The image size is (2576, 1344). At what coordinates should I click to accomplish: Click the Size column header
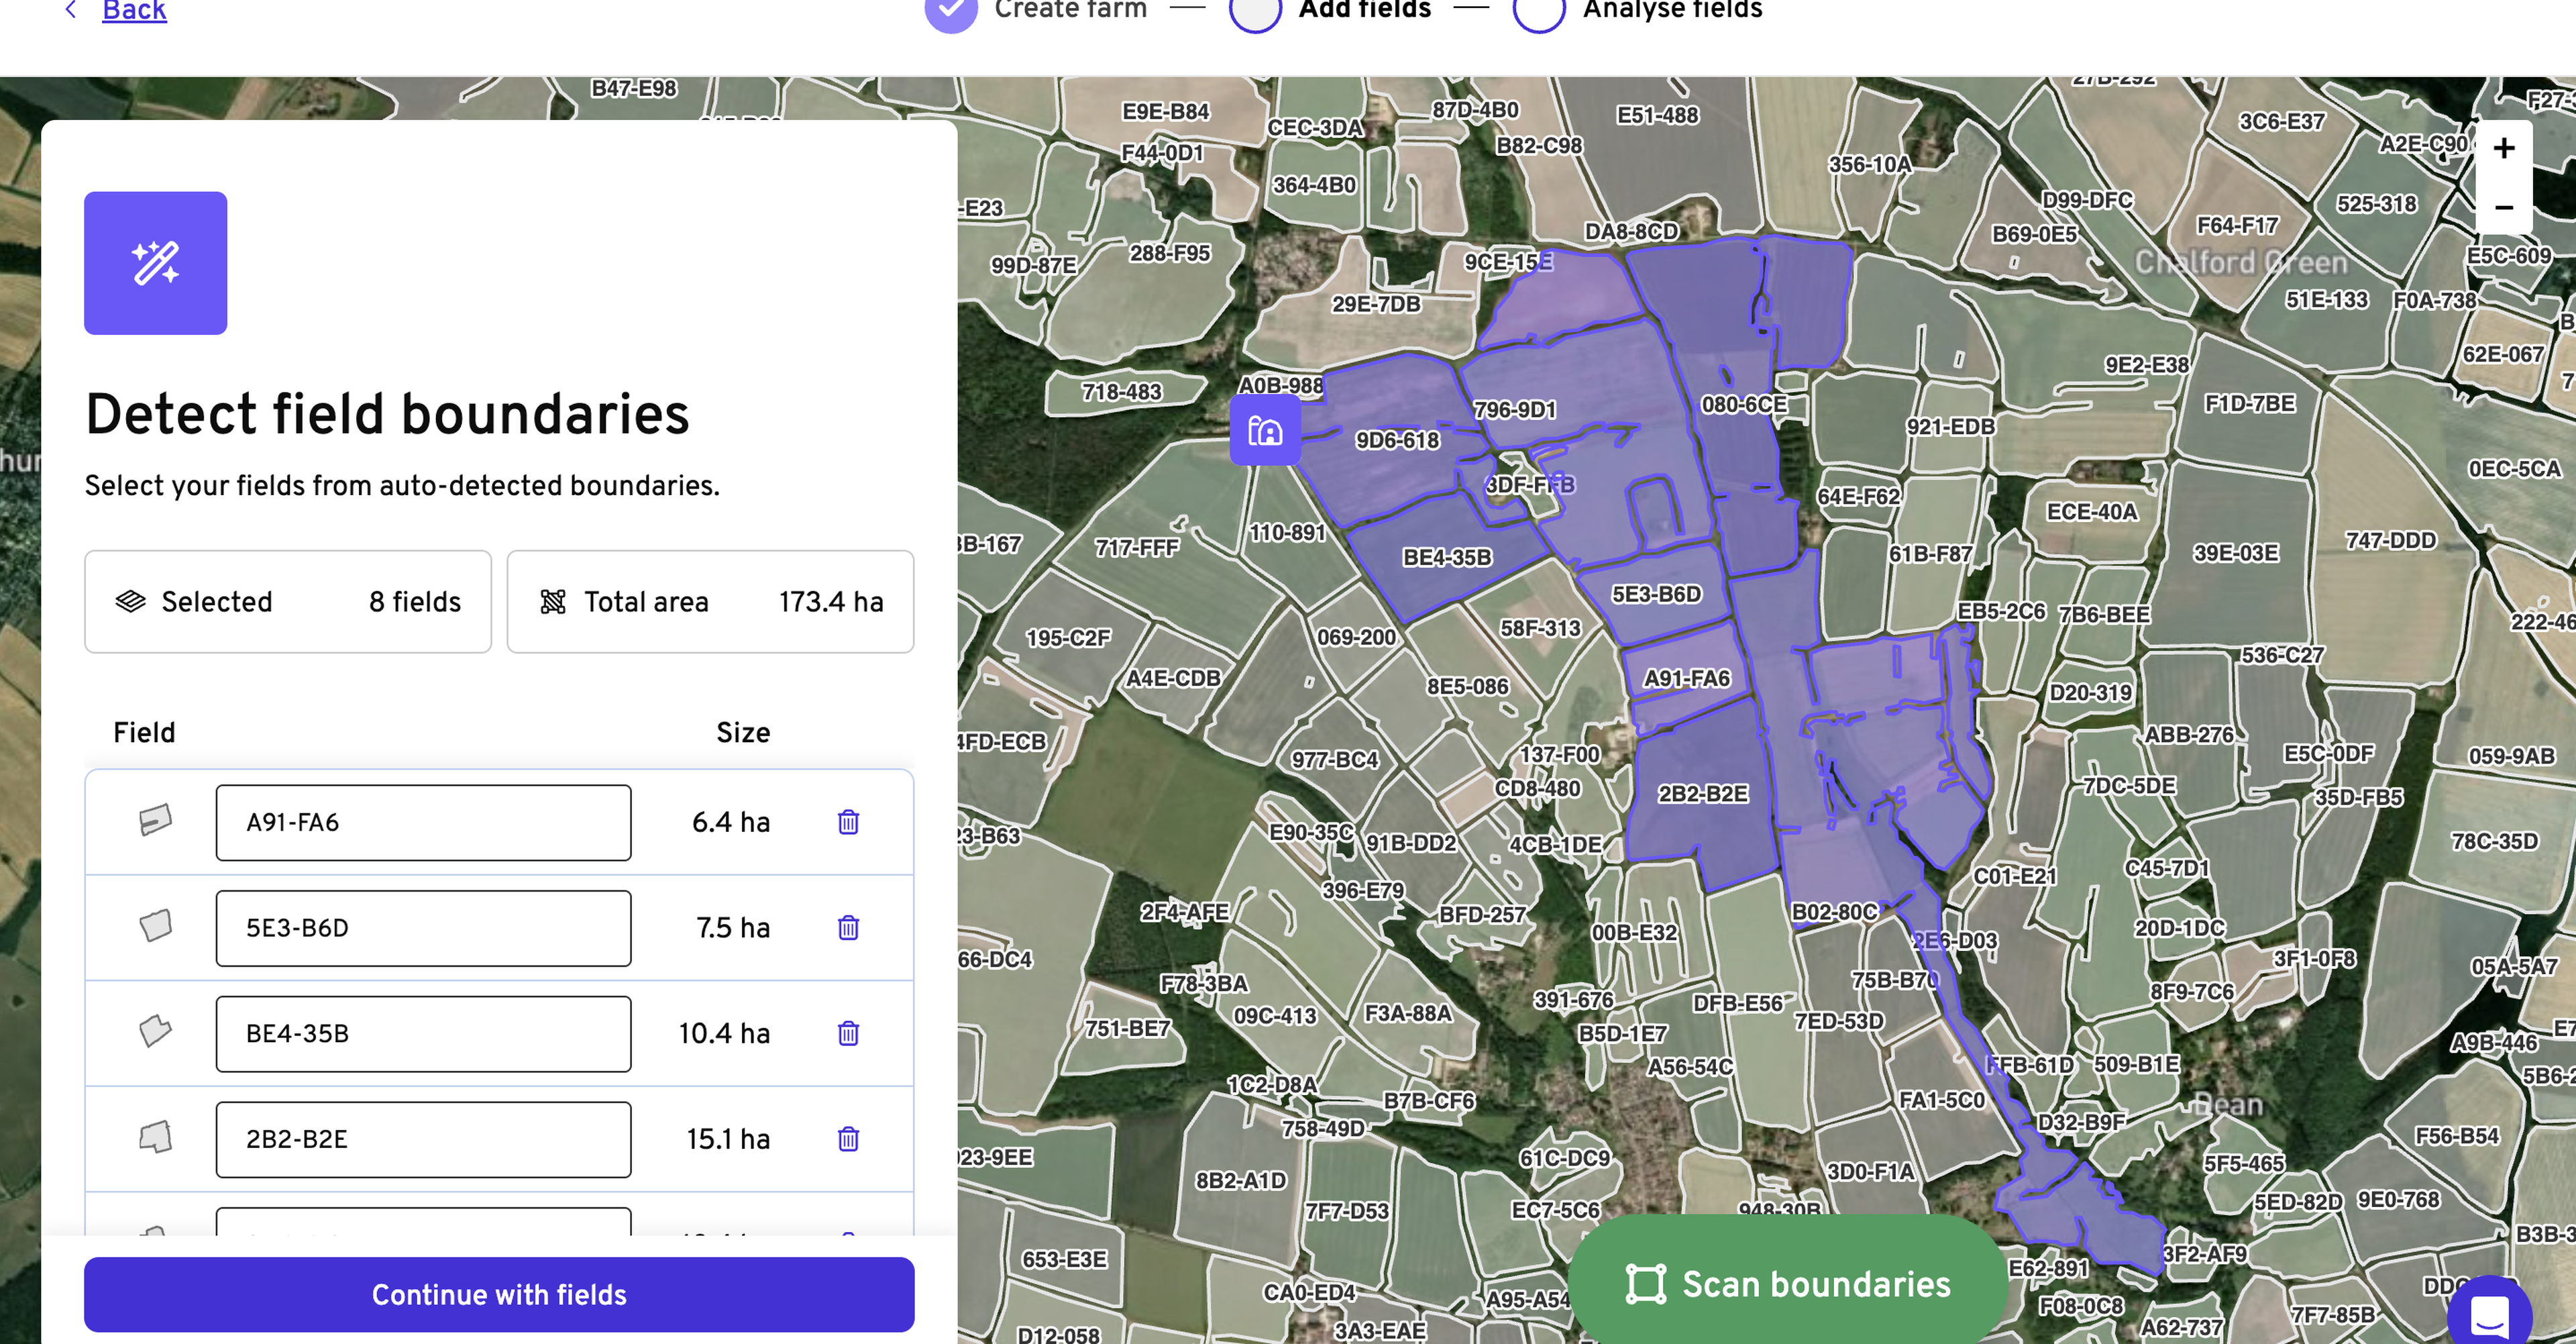coord(743,733)
